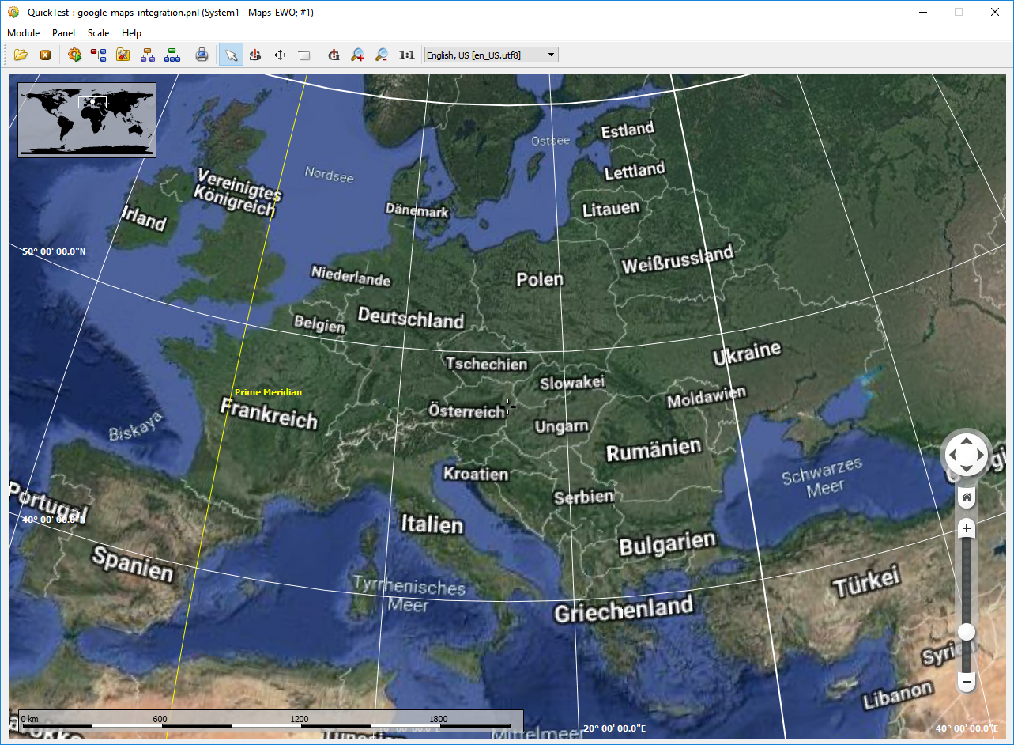Click the magnifier zoom out icon
Image resolution: width=1014 pixels, height=745 pixels.
pos(382,55)
